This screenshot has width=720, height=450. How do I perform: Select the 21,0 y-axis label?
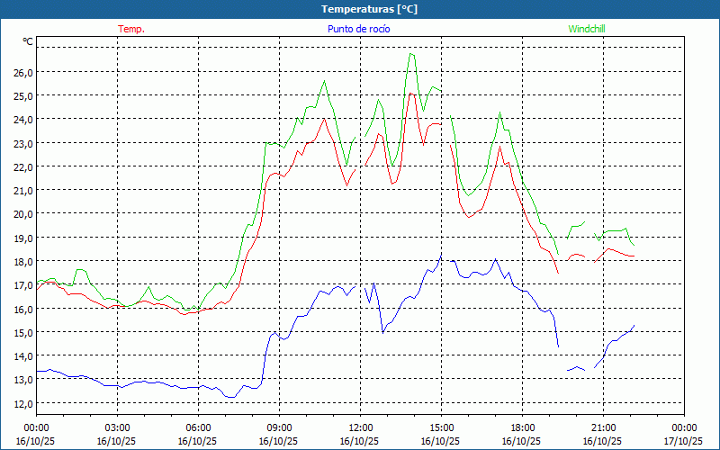point(22,190)
